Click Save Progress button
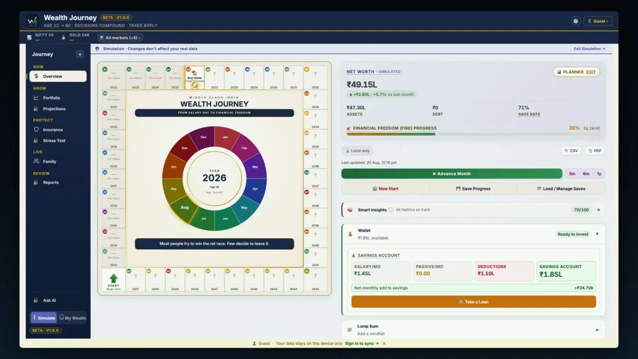Viewport: 638px width, 359px height. click(474, 188)
